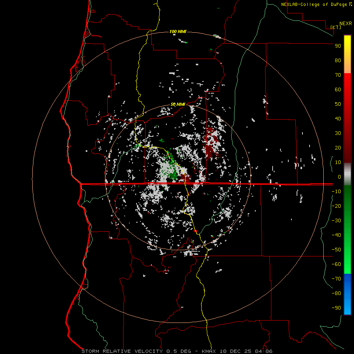Click the -50 value on the velocity scale
This screenshot has height=354, width=354.
point(336,250)
